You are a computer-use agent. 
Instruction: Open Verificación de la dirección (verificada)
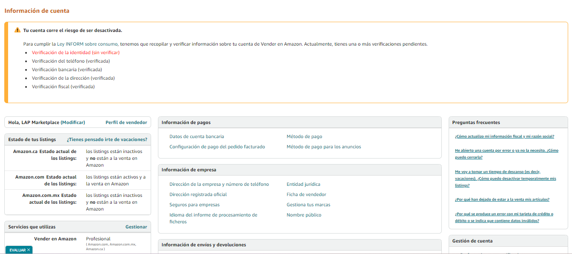pos(73,78)
